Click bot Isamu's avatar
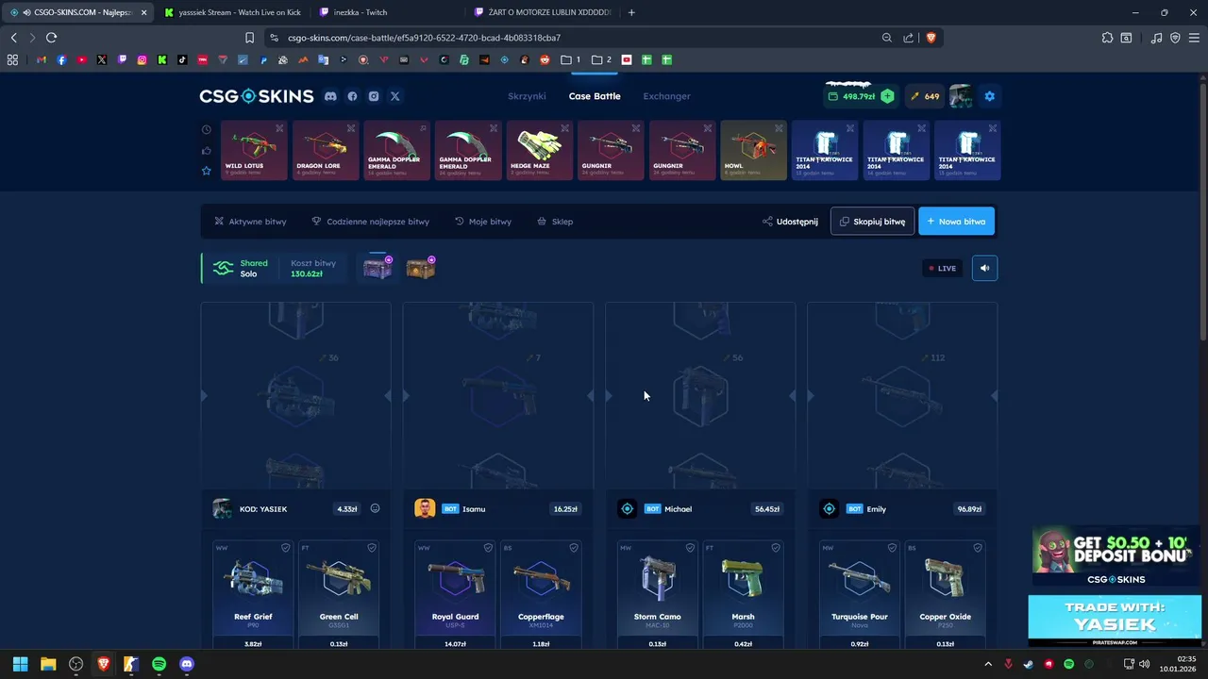The width and height of the screenshot is (1208, 679). pyautogui.click(x=425, y=508)
